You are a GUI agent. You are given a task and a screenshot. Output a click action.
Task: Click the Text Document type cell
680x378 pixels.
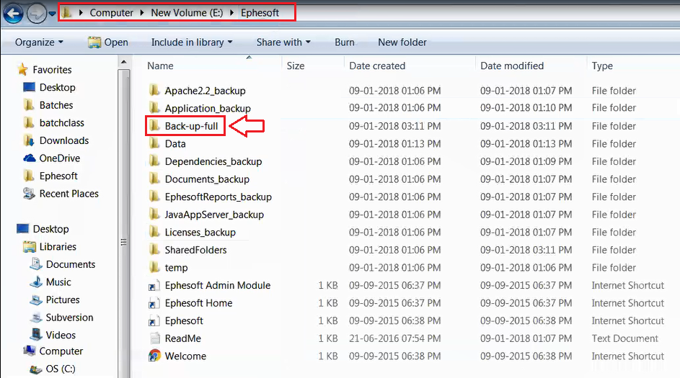[624, 338]
